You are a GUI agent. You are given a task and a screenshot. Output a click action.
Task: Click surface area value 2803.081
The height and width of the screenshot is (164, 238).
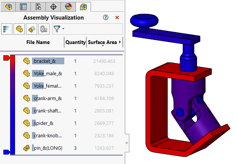pos(104,111)
